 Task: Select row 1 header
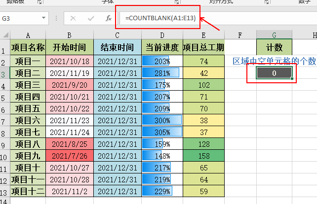tap(5, 47)
